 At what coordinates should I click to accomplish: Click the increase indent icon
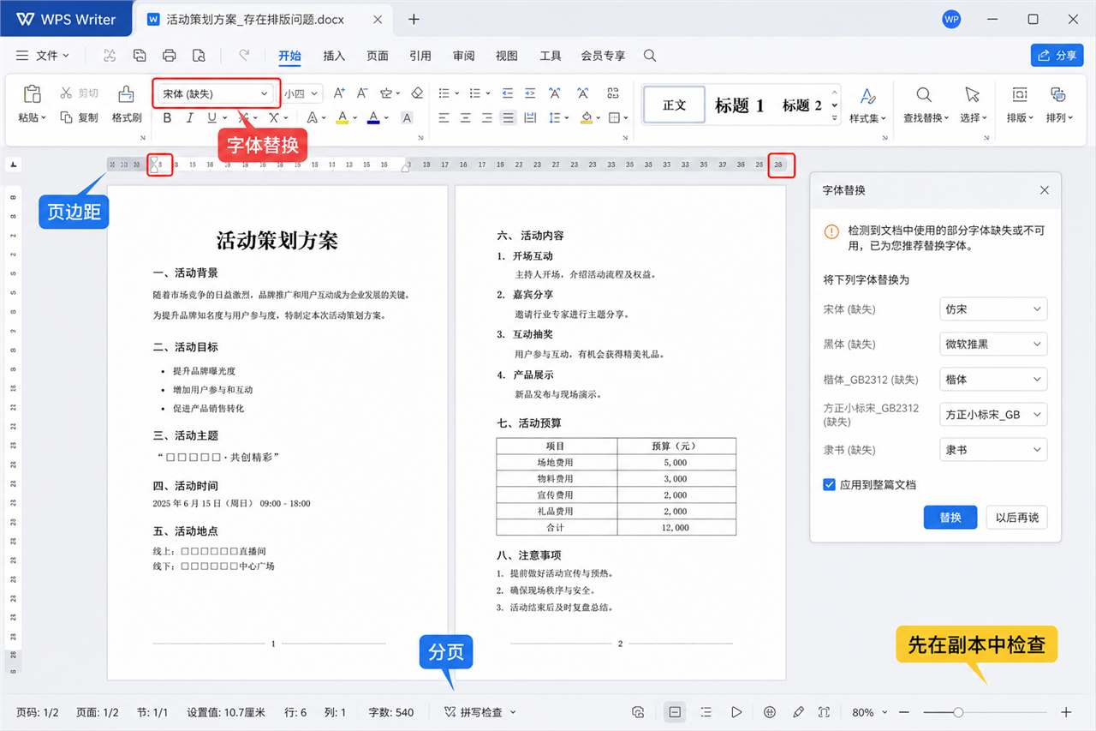click(x=531, y=93)
